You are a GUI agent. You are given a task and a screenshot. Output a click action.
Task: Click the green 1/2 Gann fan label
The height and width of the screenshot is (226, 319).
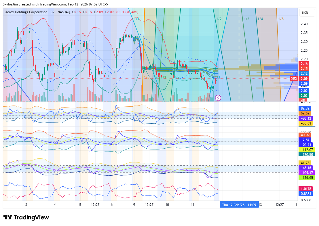219,19
